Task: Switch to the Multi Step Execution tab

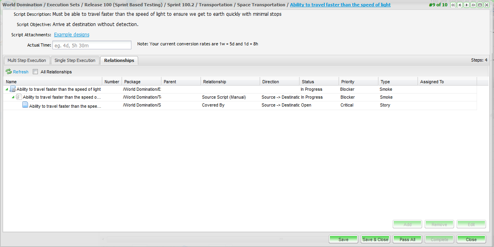Action: point(27,60)
